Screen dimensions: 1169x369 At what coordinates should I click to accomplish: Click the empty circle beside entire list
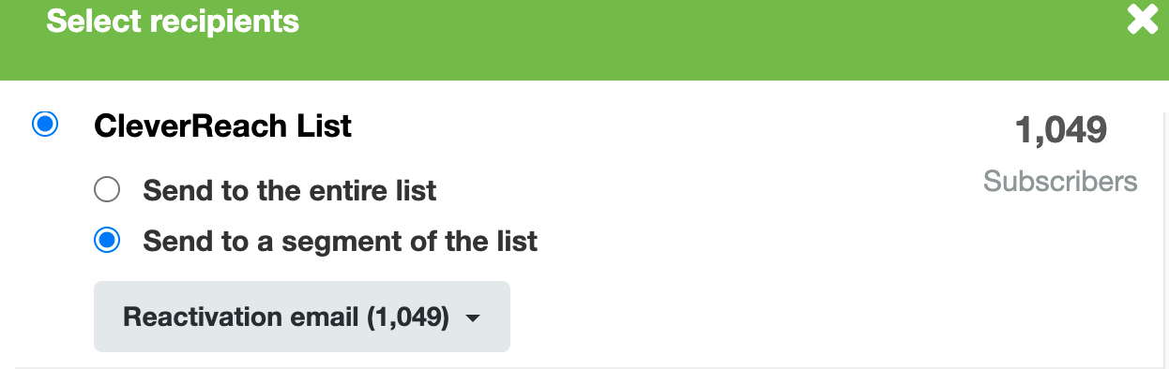[x=107, y=191]
